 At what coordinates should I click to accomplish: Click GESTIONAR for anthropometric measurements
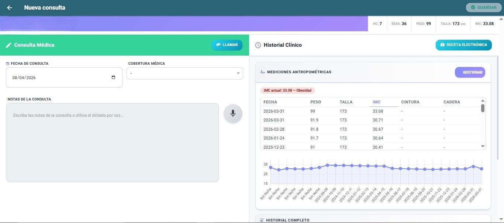pos(470,72)
